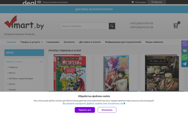Viewport: 188px width, 118px height.
Task: Open Наши новинки menu item
Action: 154,42
